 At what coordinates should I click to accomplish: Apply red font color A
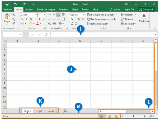(x=37, y=24)
